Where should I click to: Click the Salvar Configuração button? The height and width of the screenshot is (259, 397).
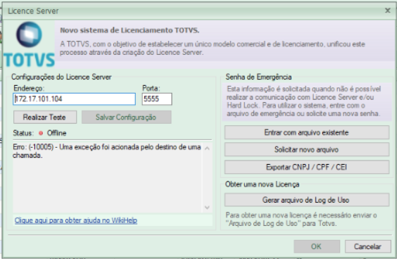126,118
